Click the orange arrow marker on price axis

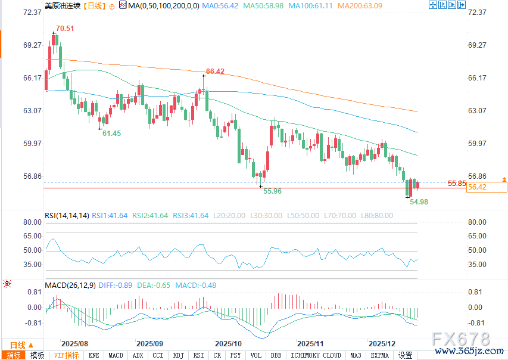click(504, 179)
